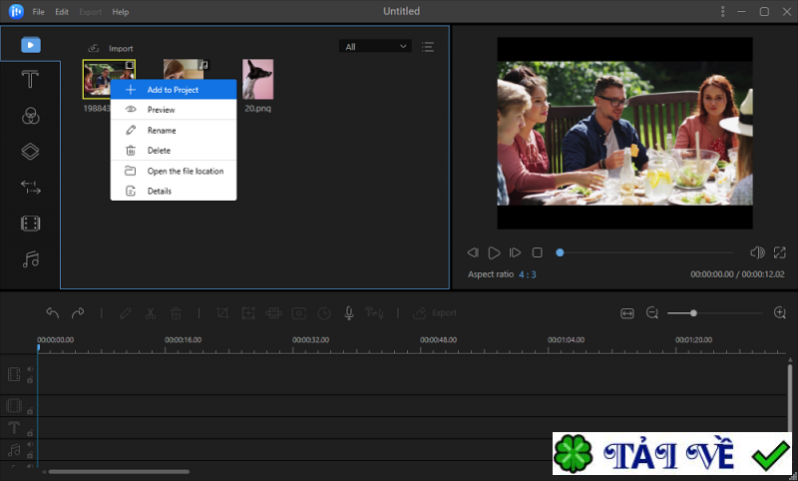798x481 pixels.
Task: Select the 20.png dog thumbnail
Action: (258, 80)
